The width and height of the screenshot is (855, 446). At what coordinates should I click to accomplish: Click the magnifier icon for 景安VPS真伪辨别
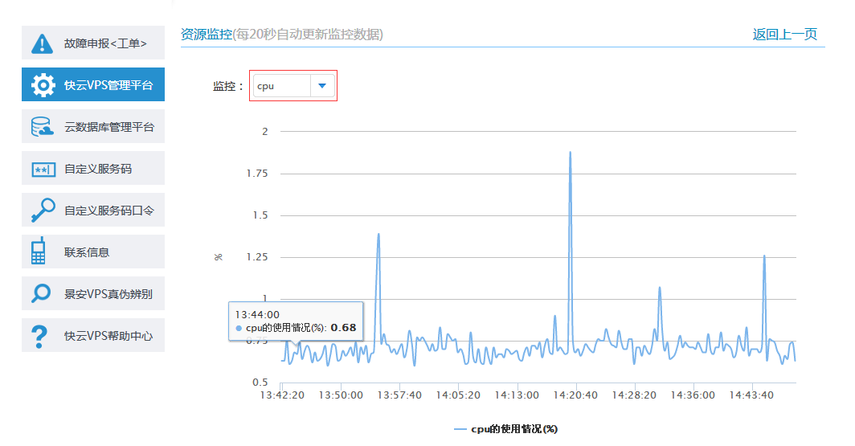tap(42, 294)
